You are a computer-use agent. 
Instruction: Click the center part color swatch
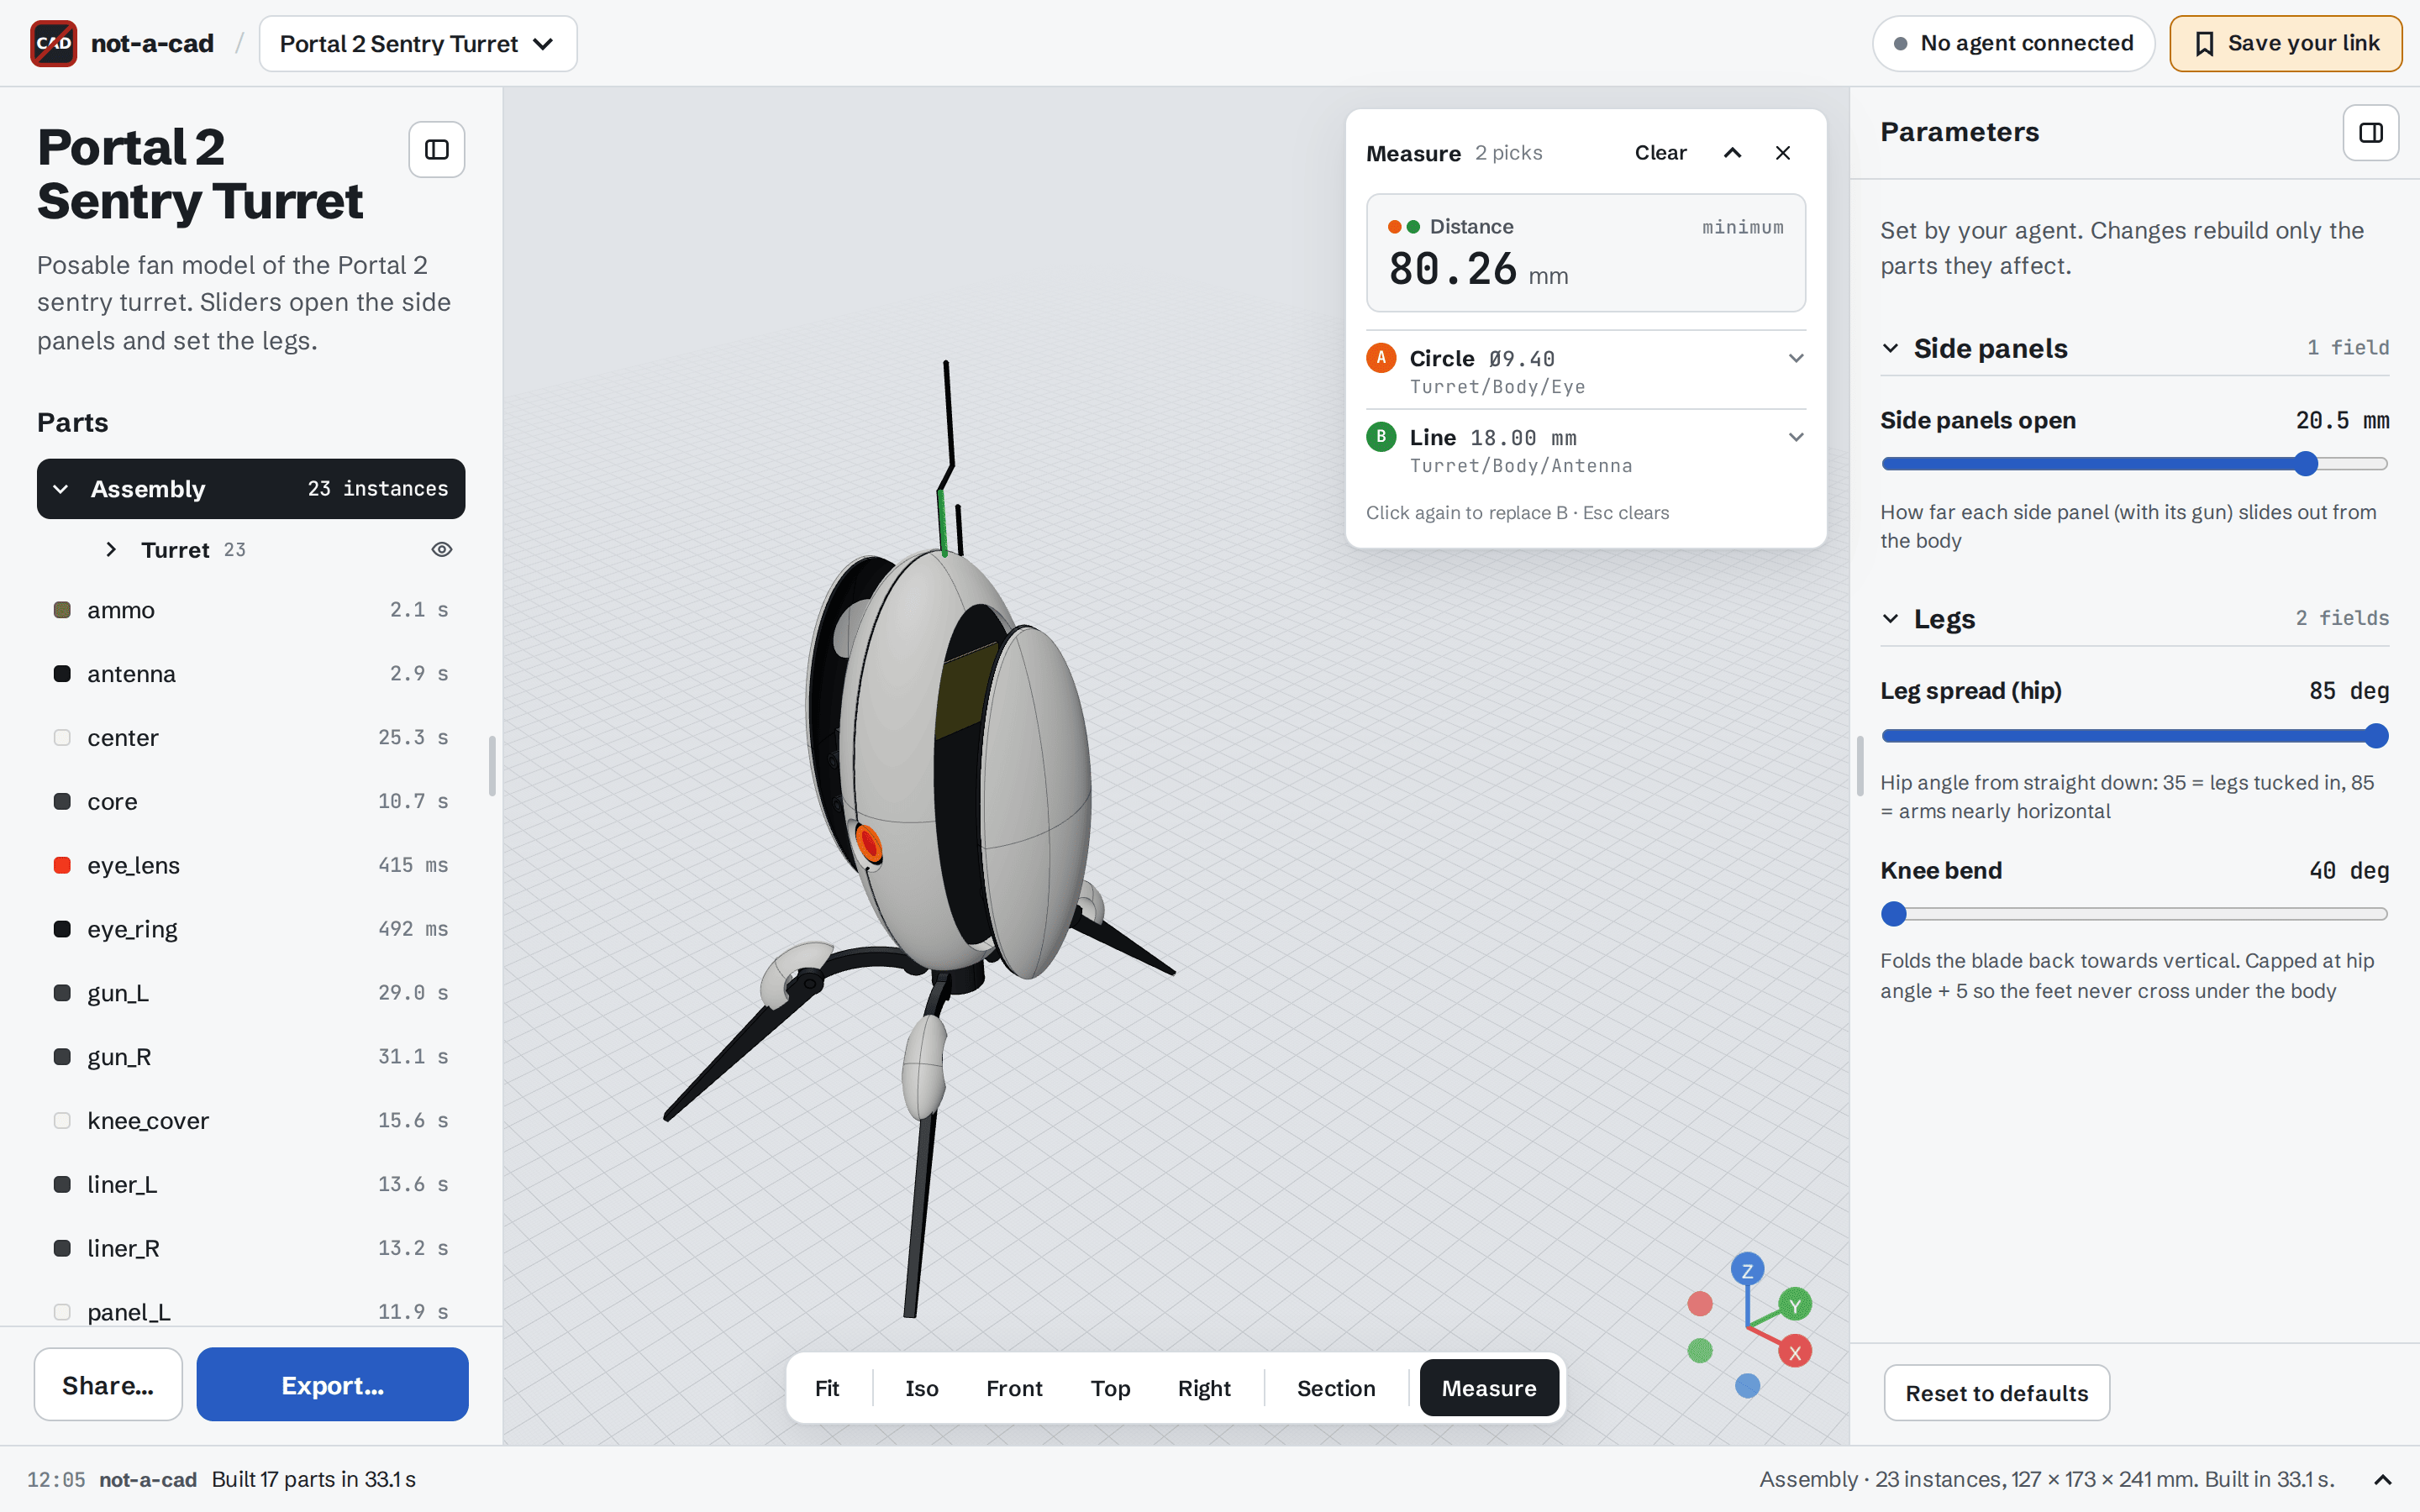pos(62,738)
